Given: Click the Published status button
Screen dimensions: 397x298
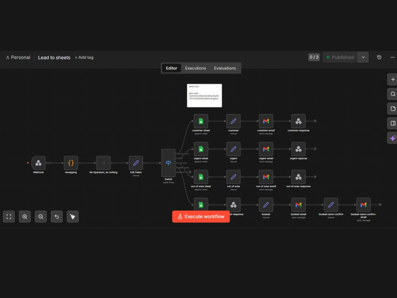Looking at the screenshot, I should coord(340,57).
